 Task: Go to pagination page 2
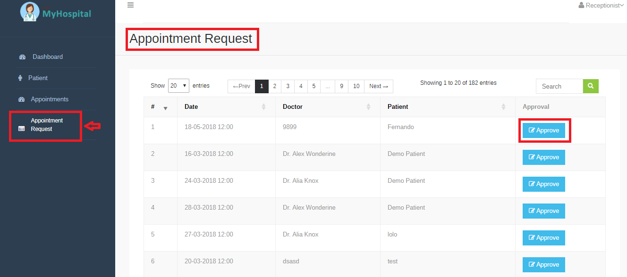point(274,86)
